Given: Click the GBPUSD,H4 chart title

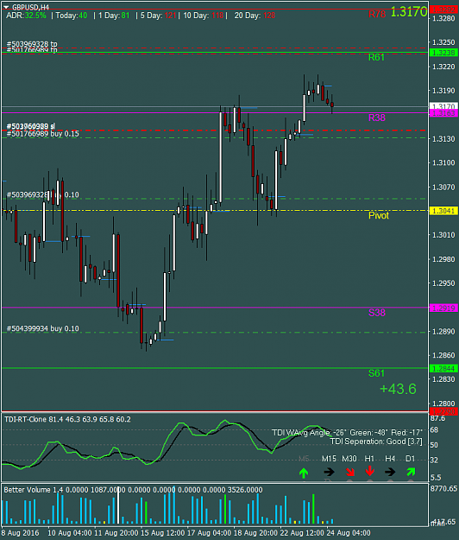Looking at the screenshot, I should (x=30, y=7).
